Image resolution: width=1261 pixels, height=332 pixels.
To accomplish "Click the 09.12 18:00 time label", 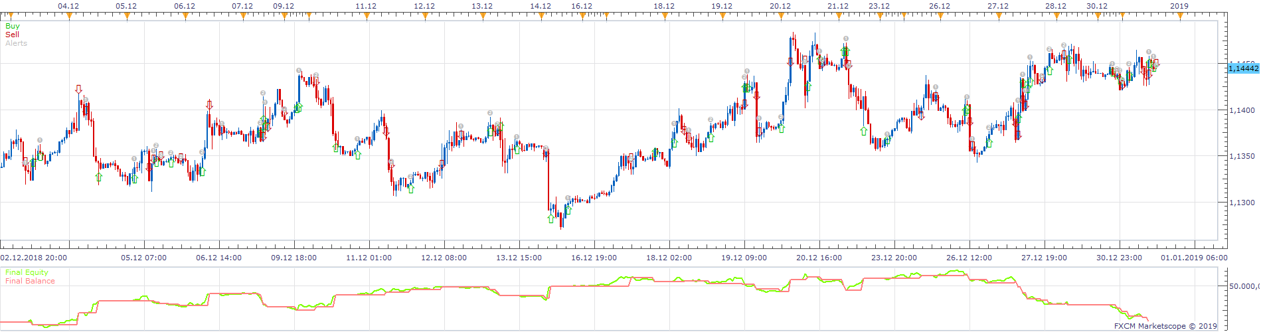I will coord(294,258).
